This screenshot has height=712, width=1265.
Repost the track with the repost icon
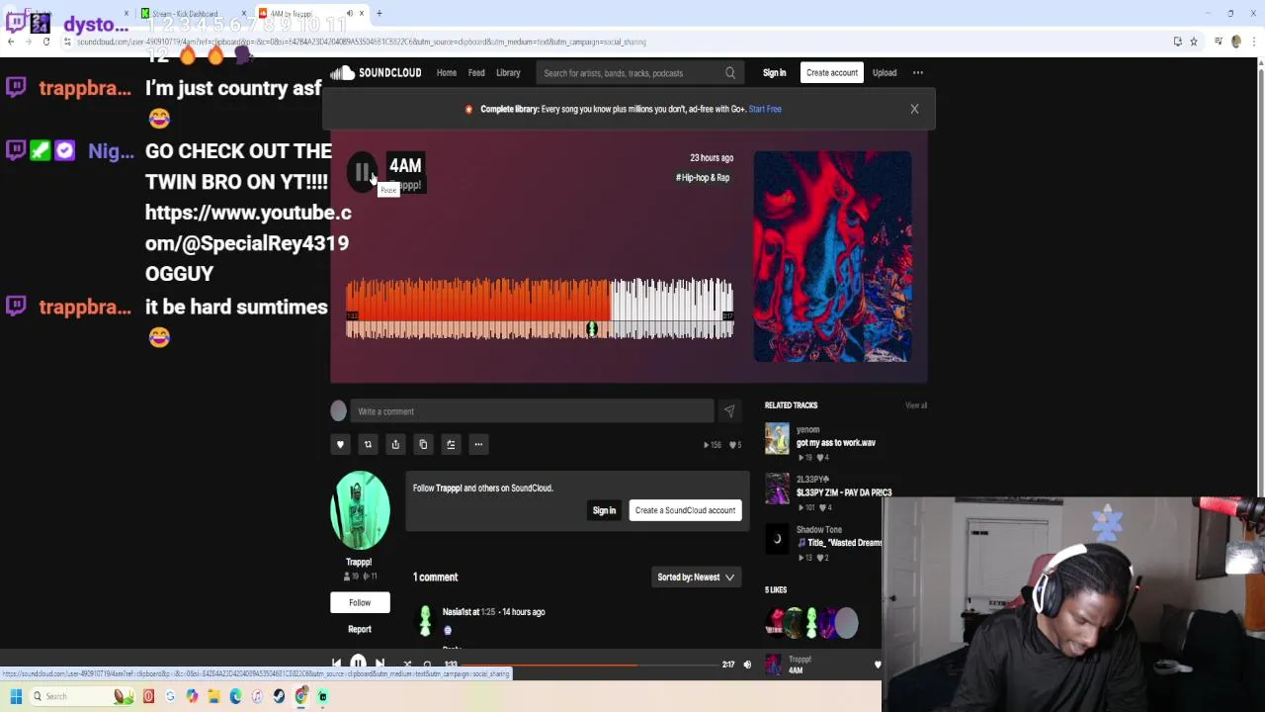(x=368, y=445)
